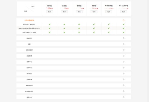
Task: Click 快速发布小程序代码 row checkmark under 餐饮版
Action: click(x=79, y=28)
